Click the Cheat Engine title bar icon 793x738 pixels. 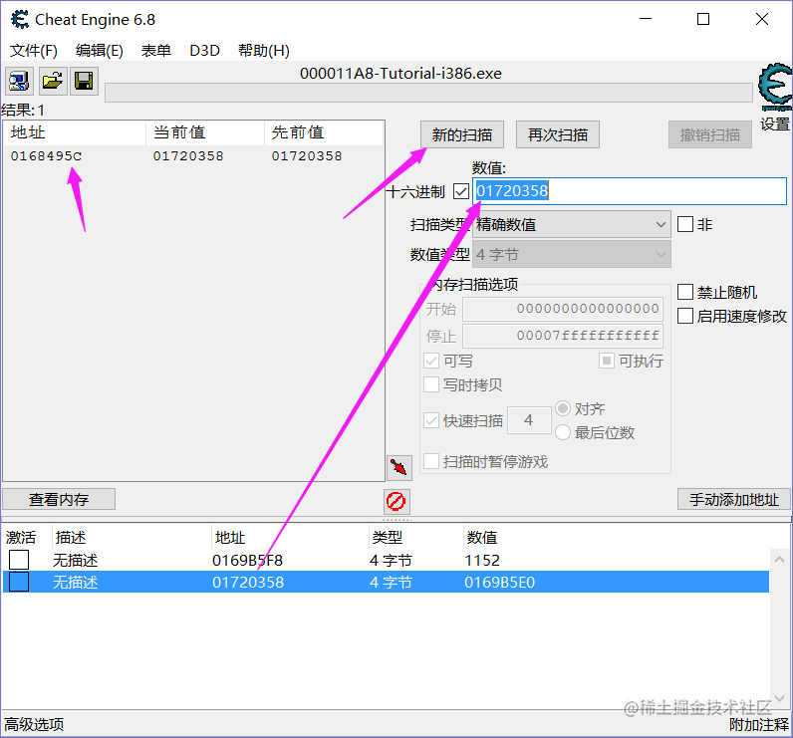[x=20, y=20]
